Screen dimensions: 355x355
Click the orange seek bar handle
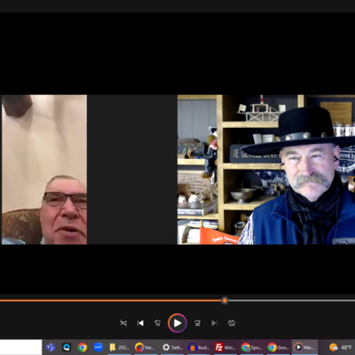(x=225, y=301)
